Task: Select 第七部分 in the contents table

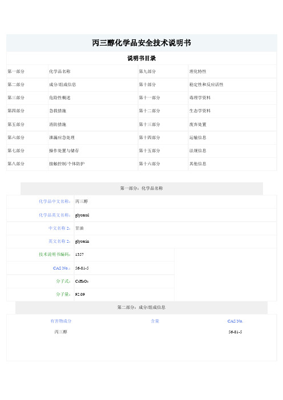Action: tap(16, 150)
